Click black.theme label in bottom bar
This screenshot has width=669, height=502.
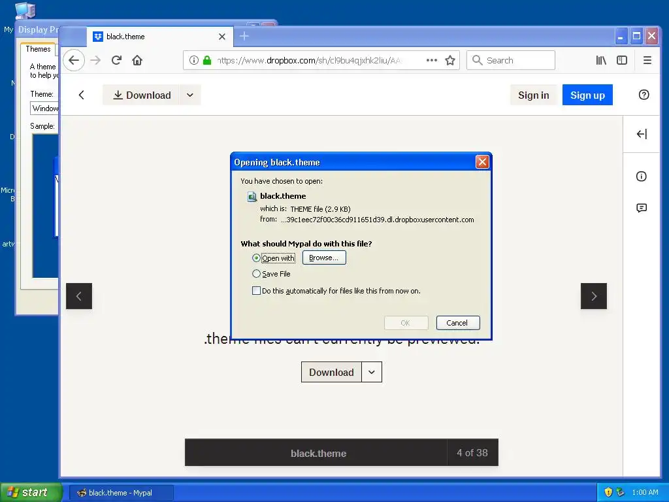[318, 454]
